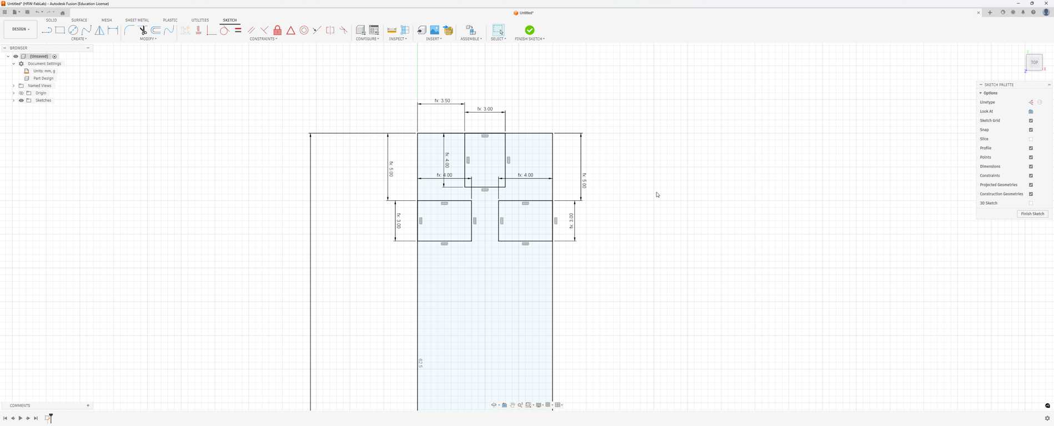Click the Change Parameters table icon

(374, 30)
